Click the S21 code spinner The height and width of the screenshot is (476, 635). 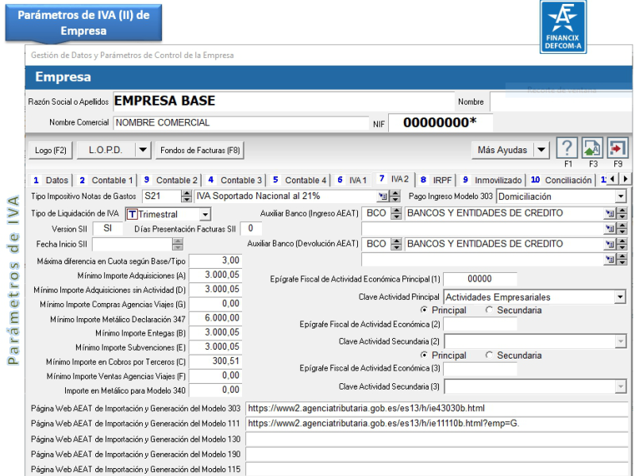(187, 197)
